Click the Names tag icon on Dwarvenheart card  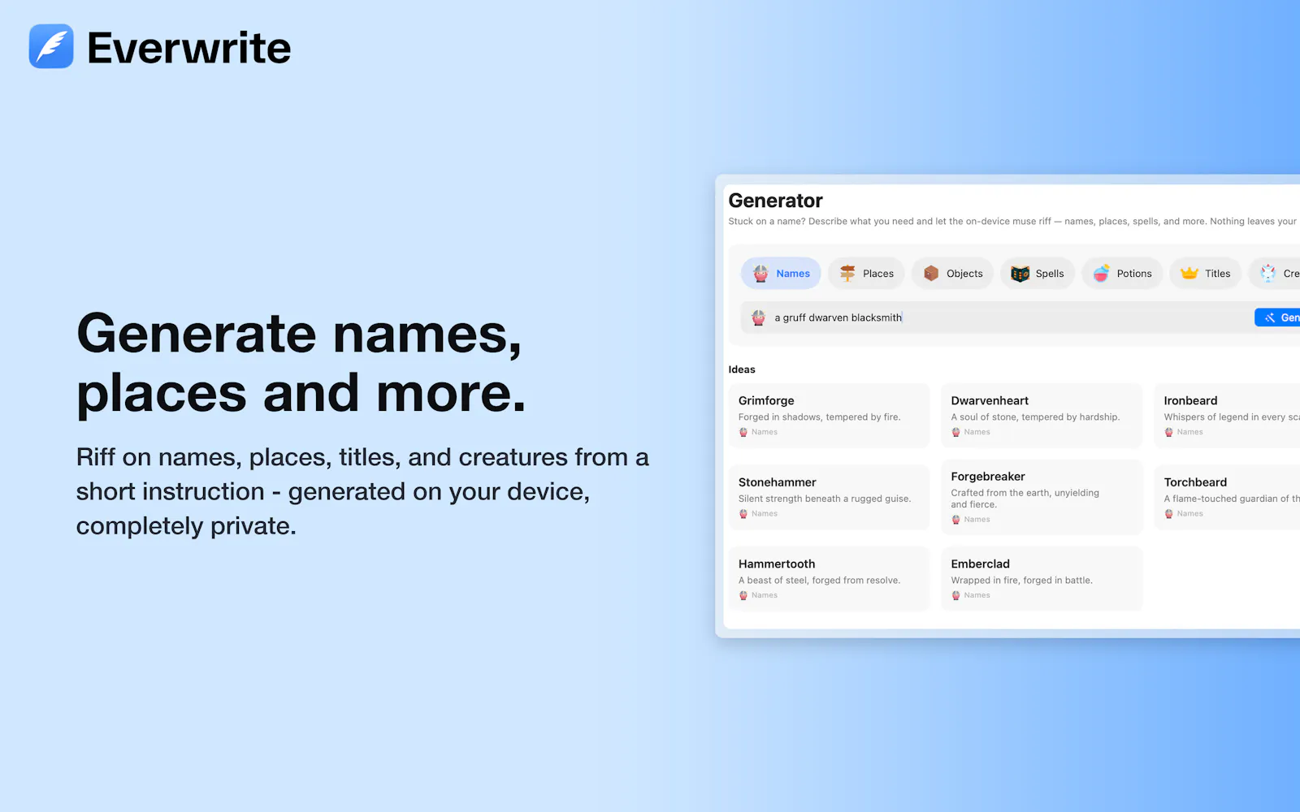(x=956, y=432)
